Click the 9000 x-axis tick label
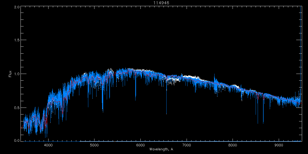 point(279,145)
